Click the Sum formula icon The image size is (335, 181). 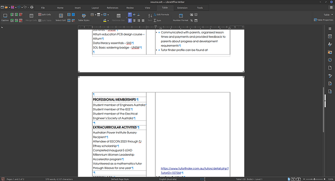point(157,20)
